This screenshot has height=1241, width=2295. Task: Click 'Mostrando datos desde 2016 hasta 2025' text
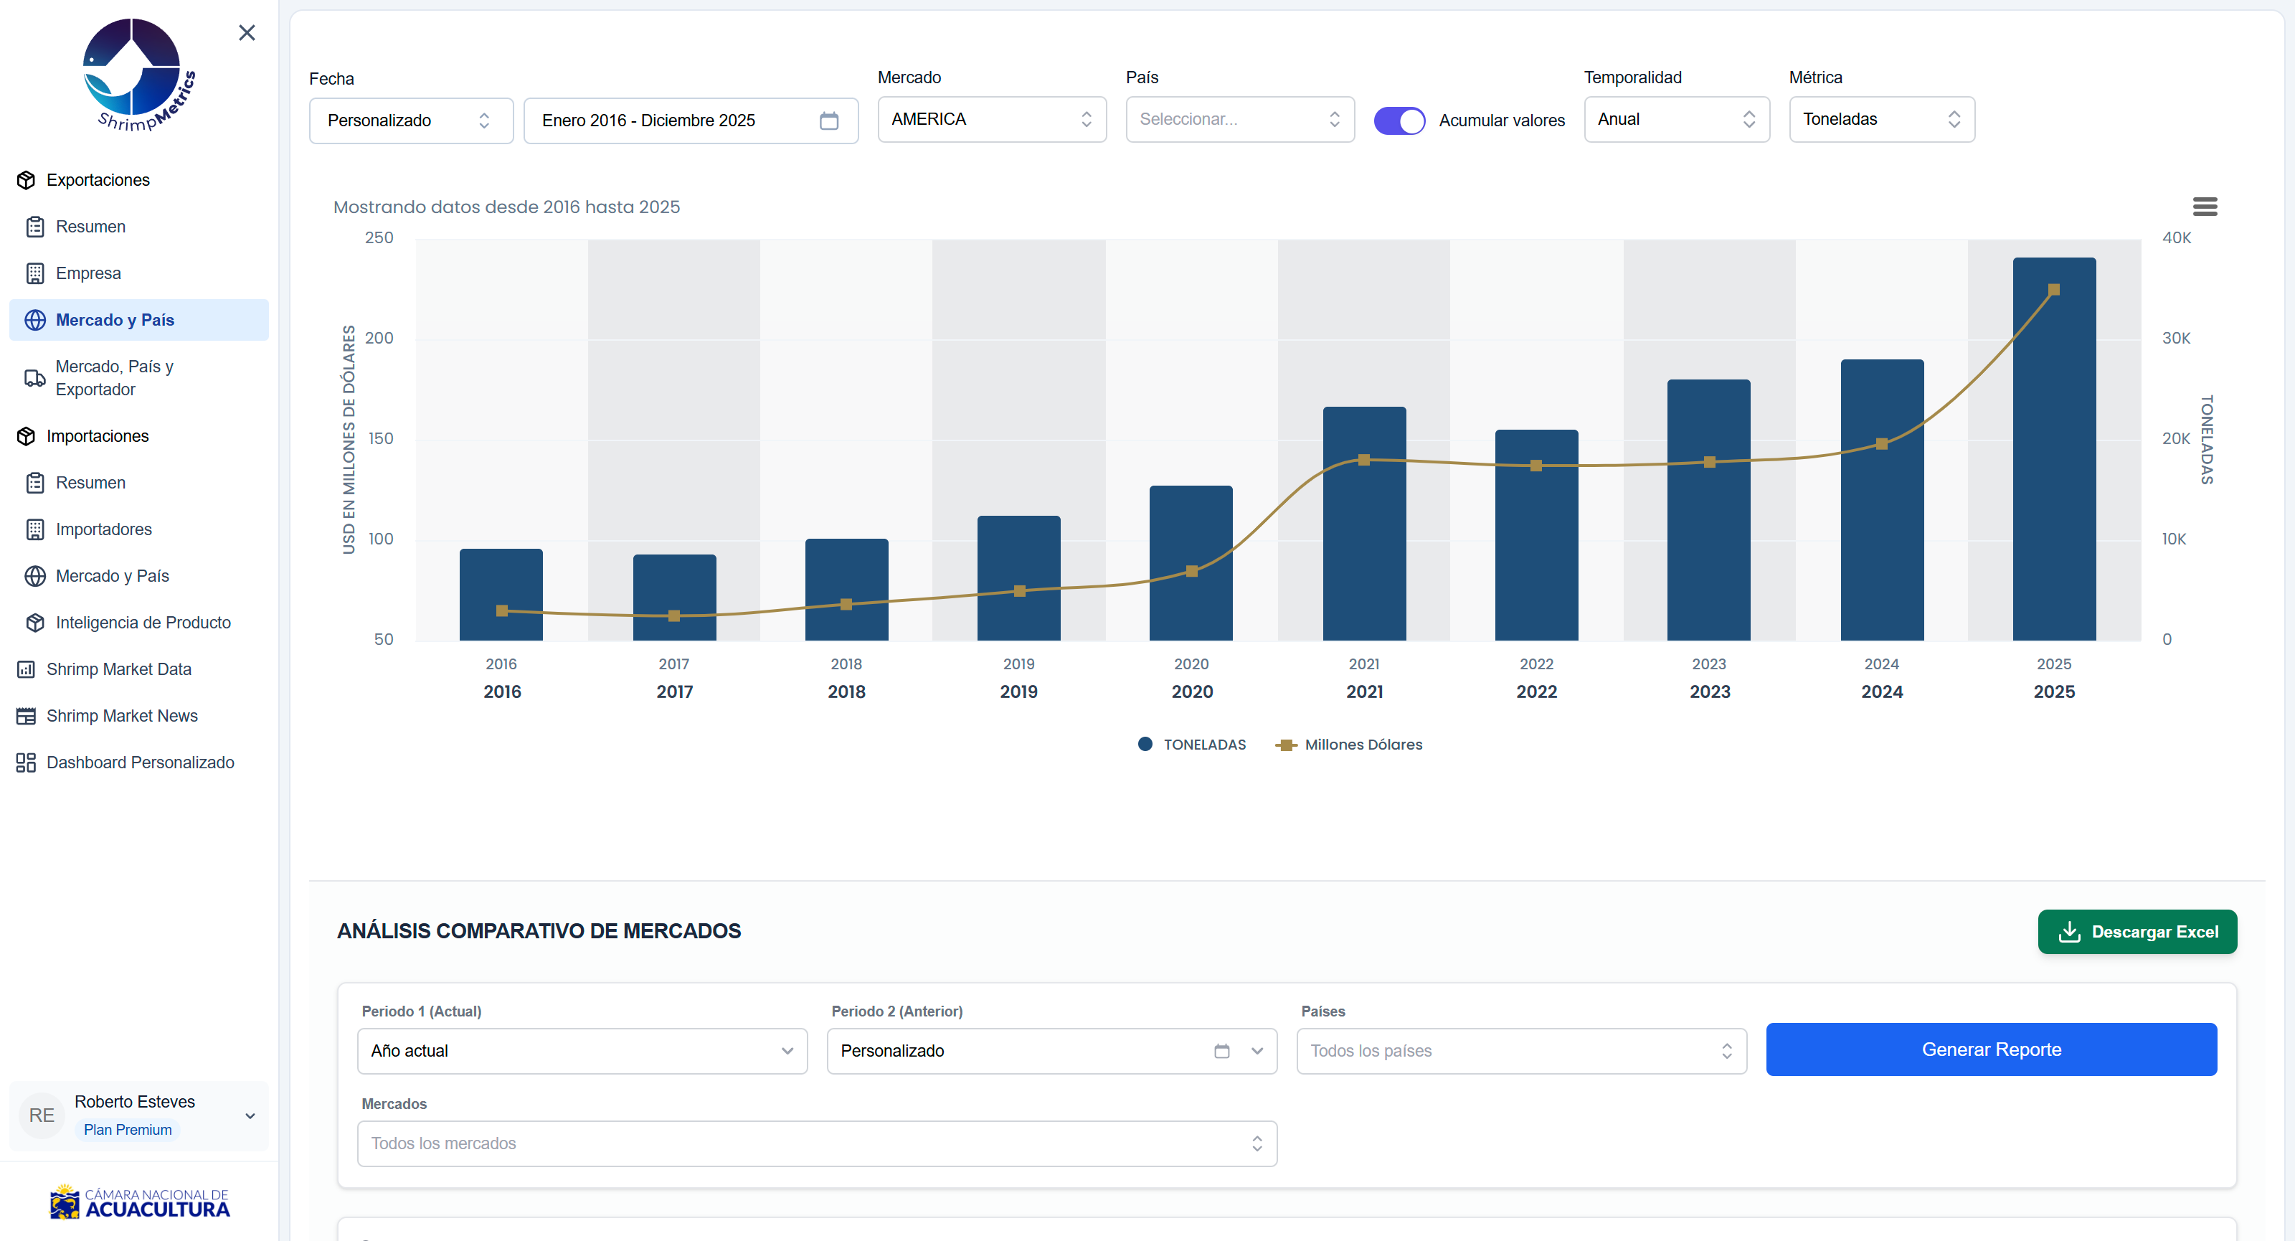[x=506, y=207]
